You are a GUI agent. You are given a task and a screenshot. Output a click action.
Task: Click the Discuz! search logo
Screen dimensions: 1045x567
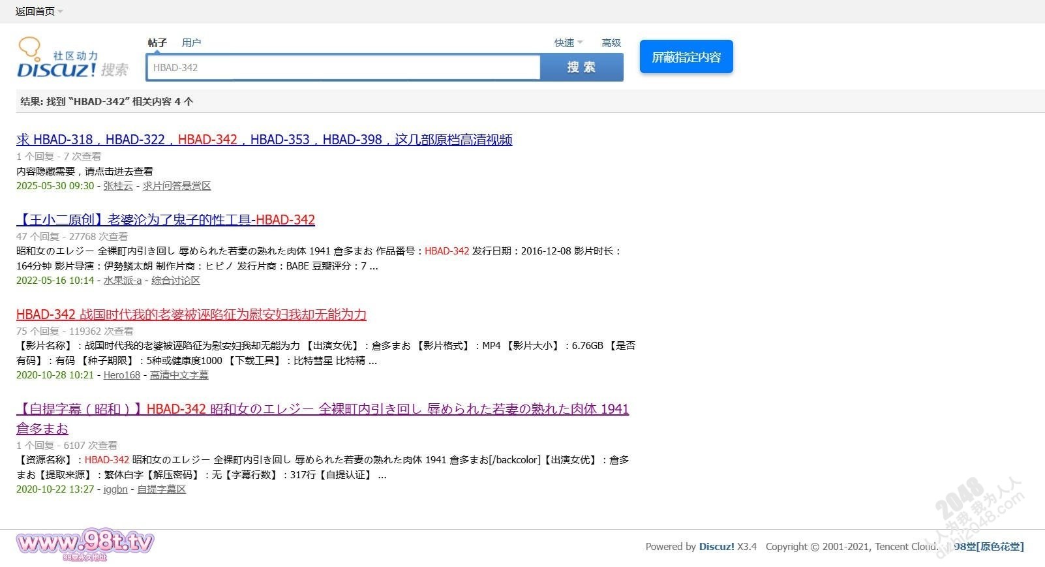point(72,59)
